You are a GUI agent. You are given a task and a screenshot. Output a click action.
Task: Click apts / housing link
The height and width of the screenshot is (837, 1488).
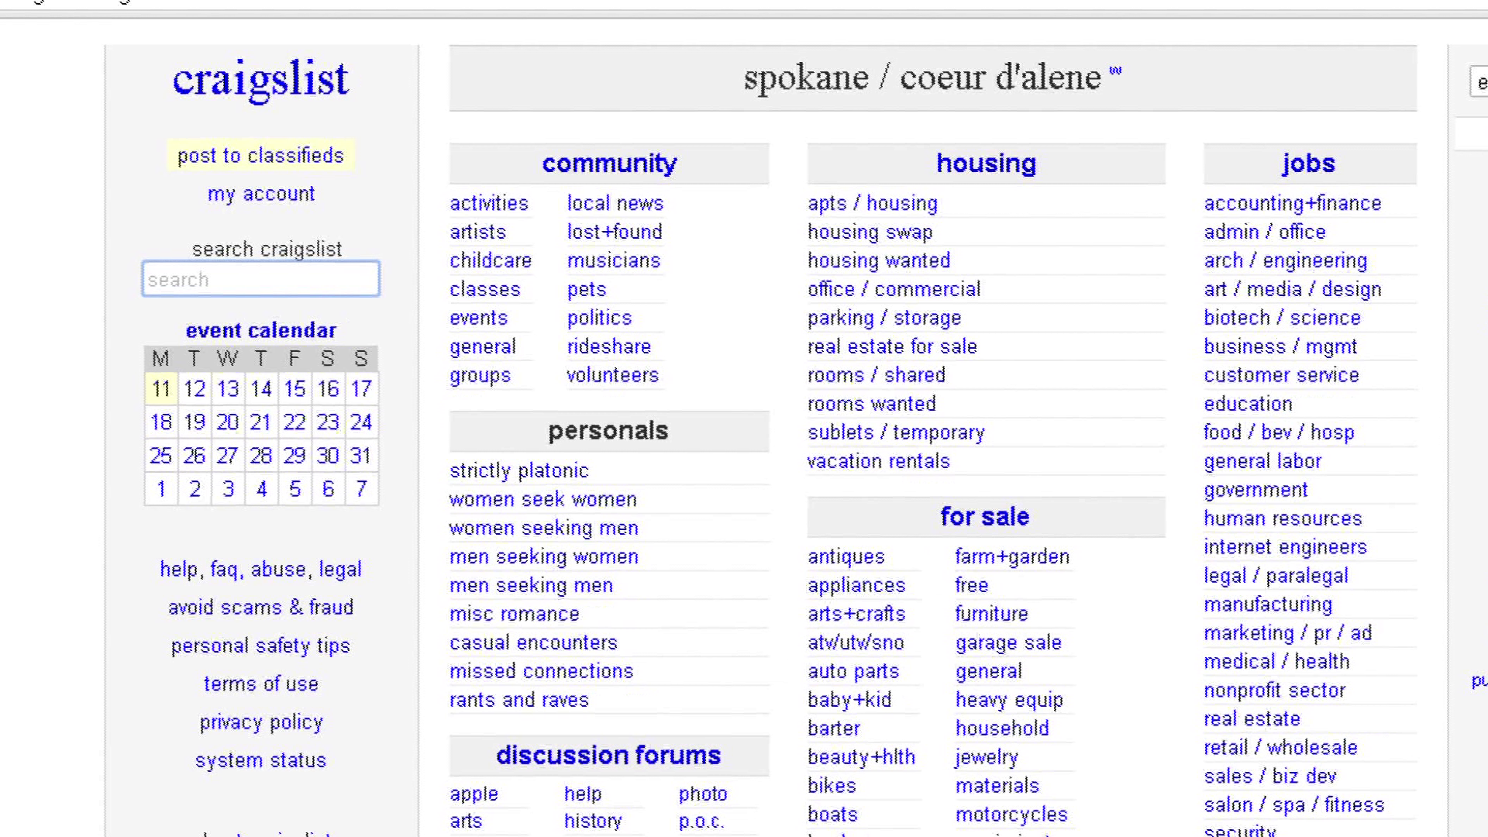(873, 203)
